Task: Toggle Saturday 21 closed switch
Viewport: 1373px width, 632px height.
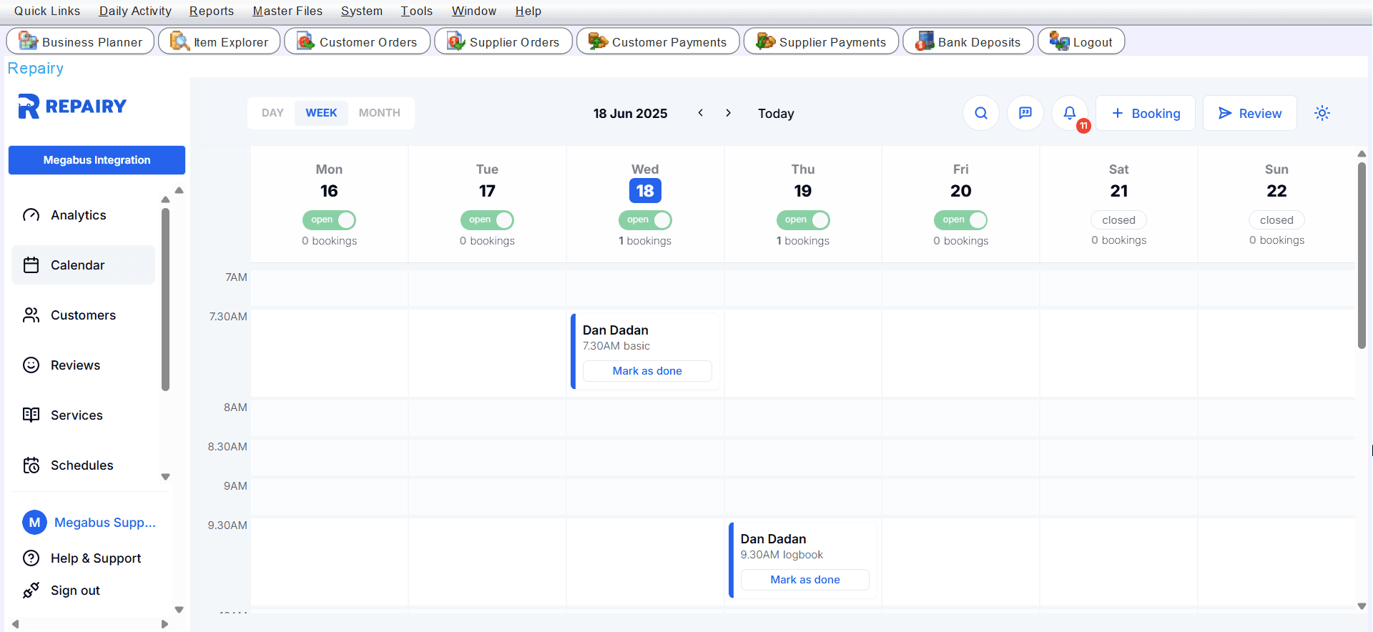Action: [1118, 220]
